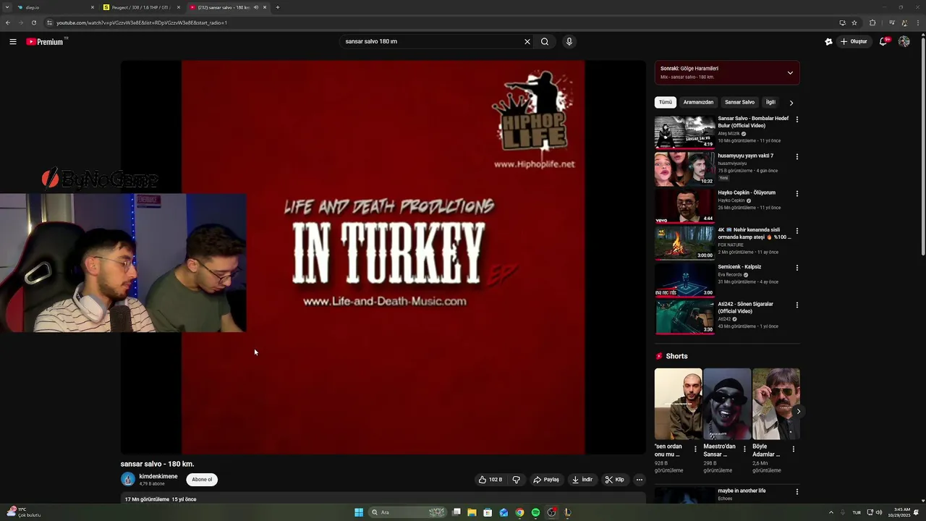Open options for Maestro'dan Sansar short
Viewport: 926px width, 521px height.
(744, 449)
